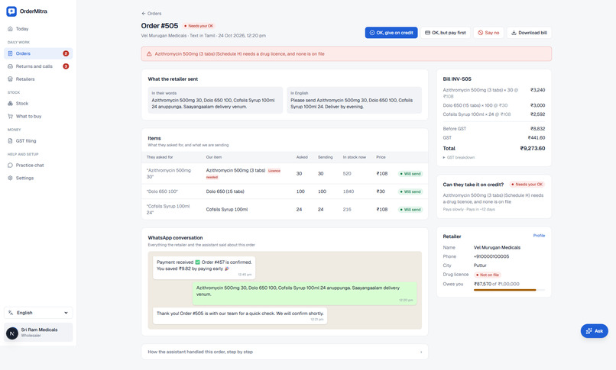Click the Say no button
Viewport: 616px width, 370px height.
488,33
